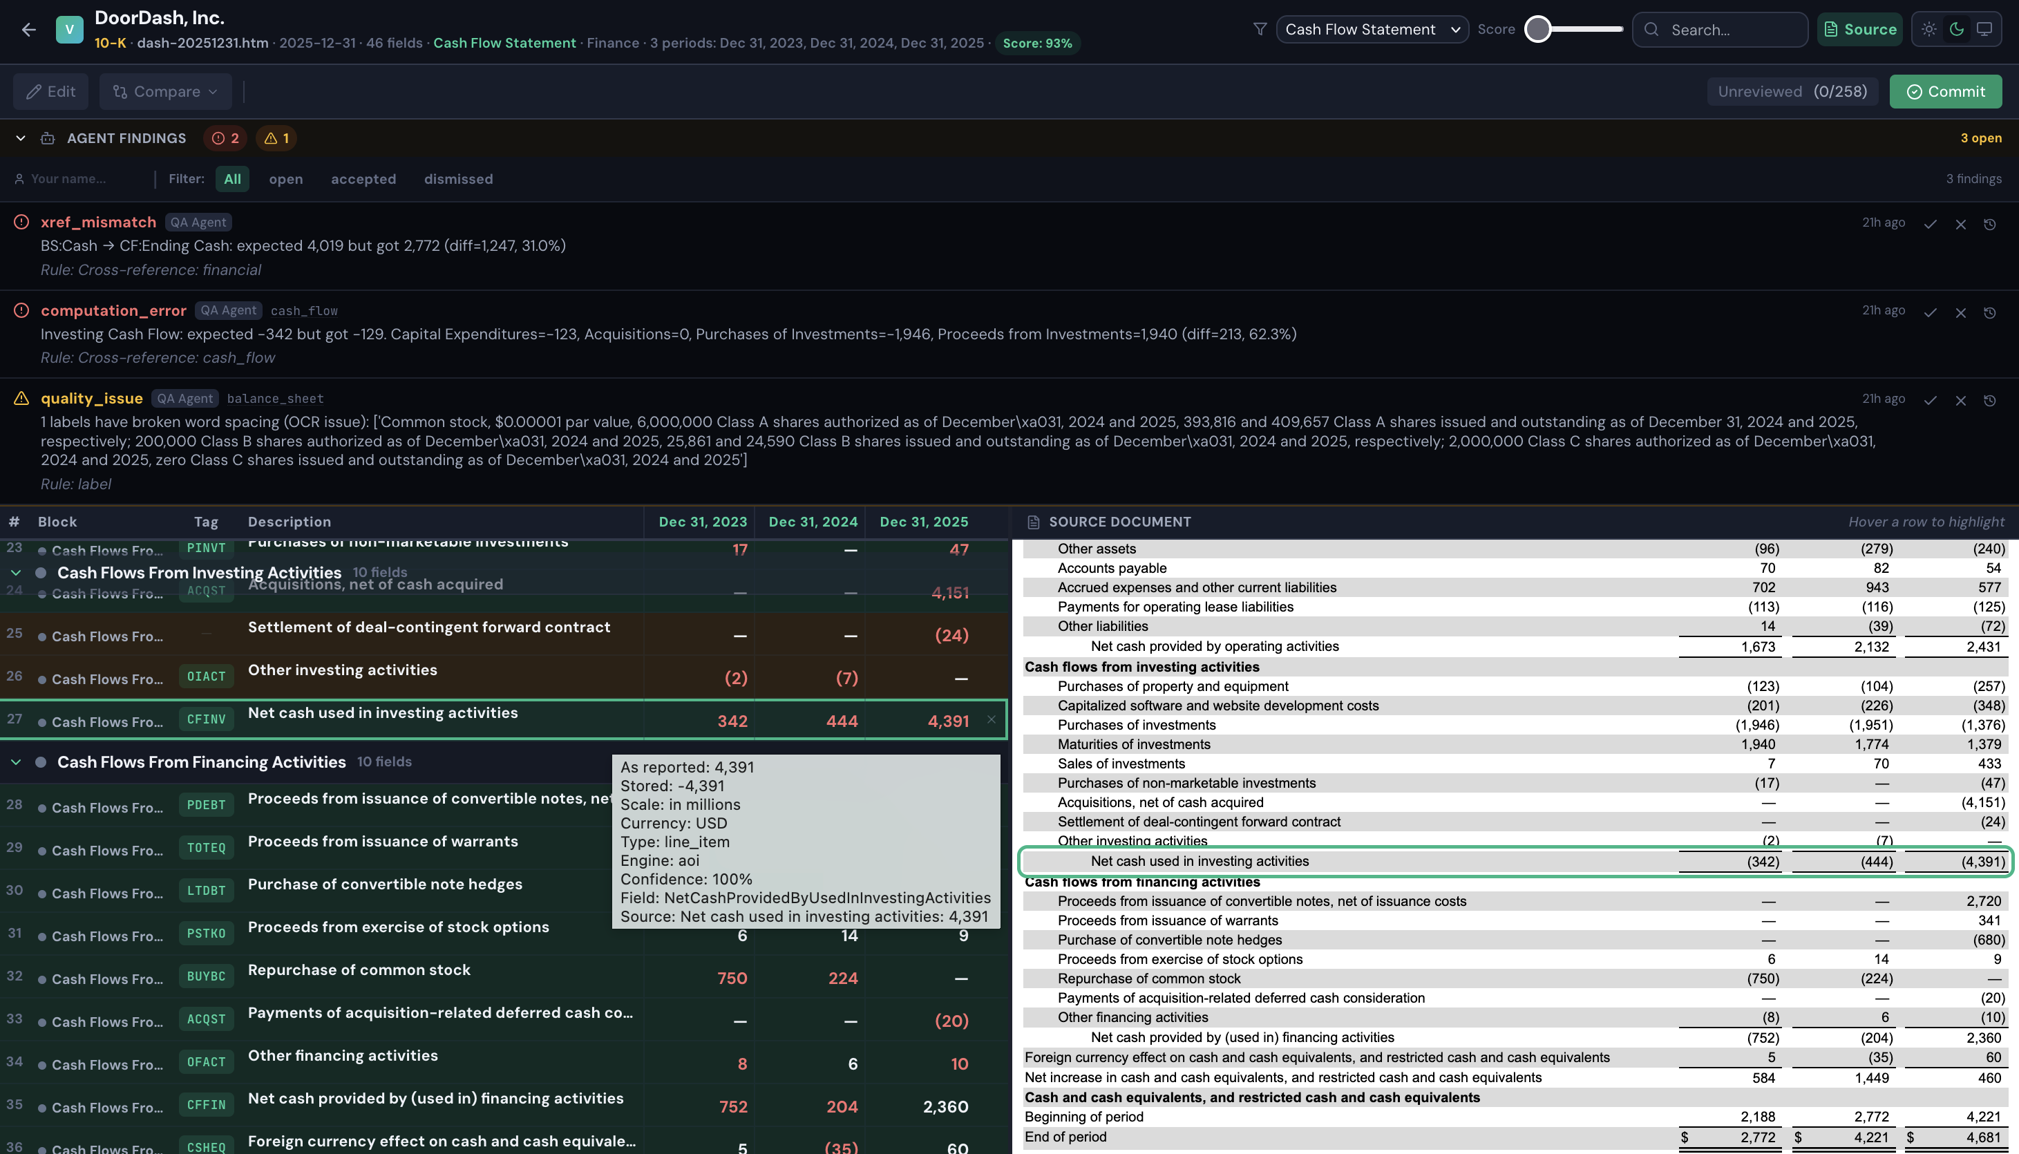This screenshot has height=1154, width=2019.
Task: Dismiss the xref_mismatch finding with X
Action: point(1960,225)
